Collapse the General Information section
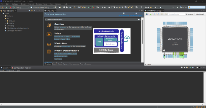The image size is (206, 108). coord(46,20)
